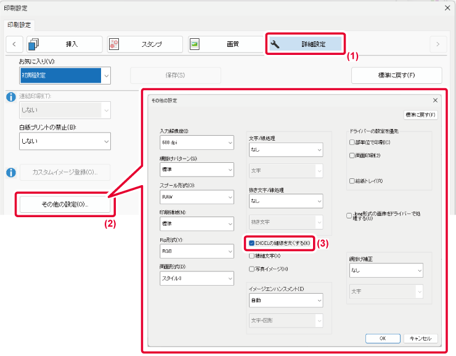Check the 部単位で印刷(C) checkbox
456x356 pixels.
pyautogui.click(x=351, y=143)
